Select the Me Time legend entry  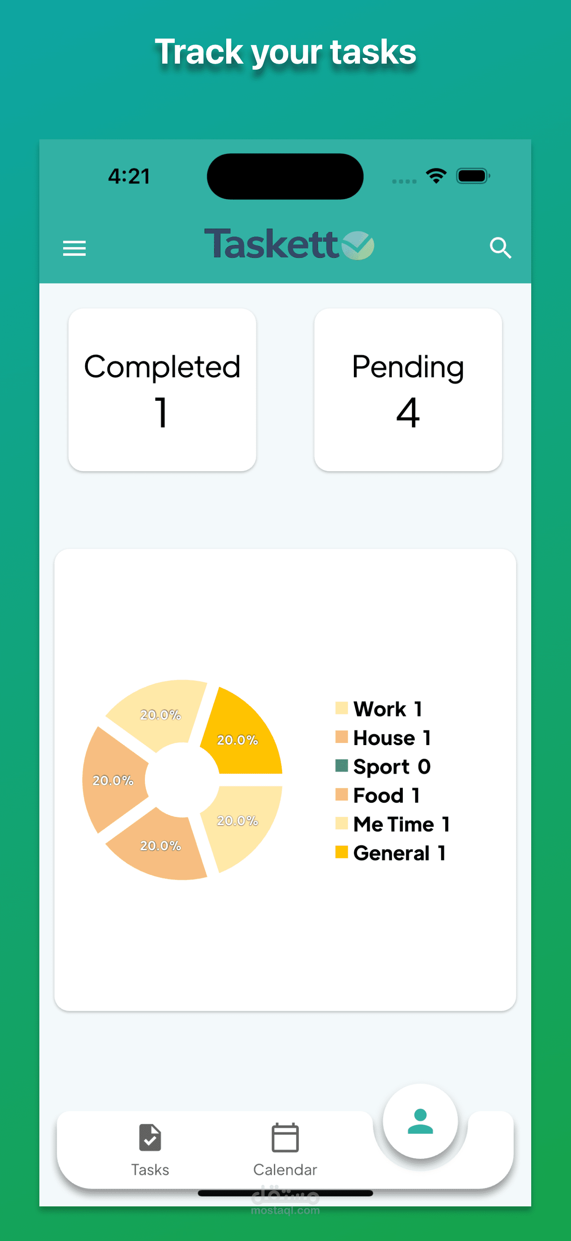(393, 824)
